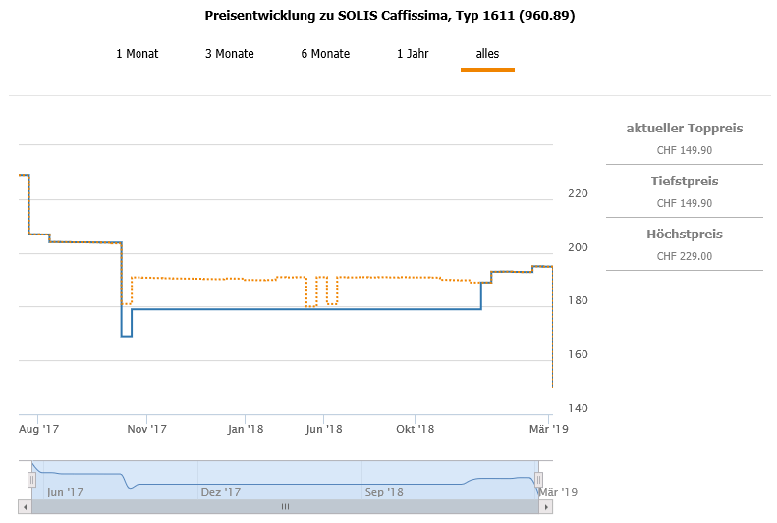This screenshot has height=523, width=777.
Task: Choose the 6 Monate period
Action: click(325, 54)
